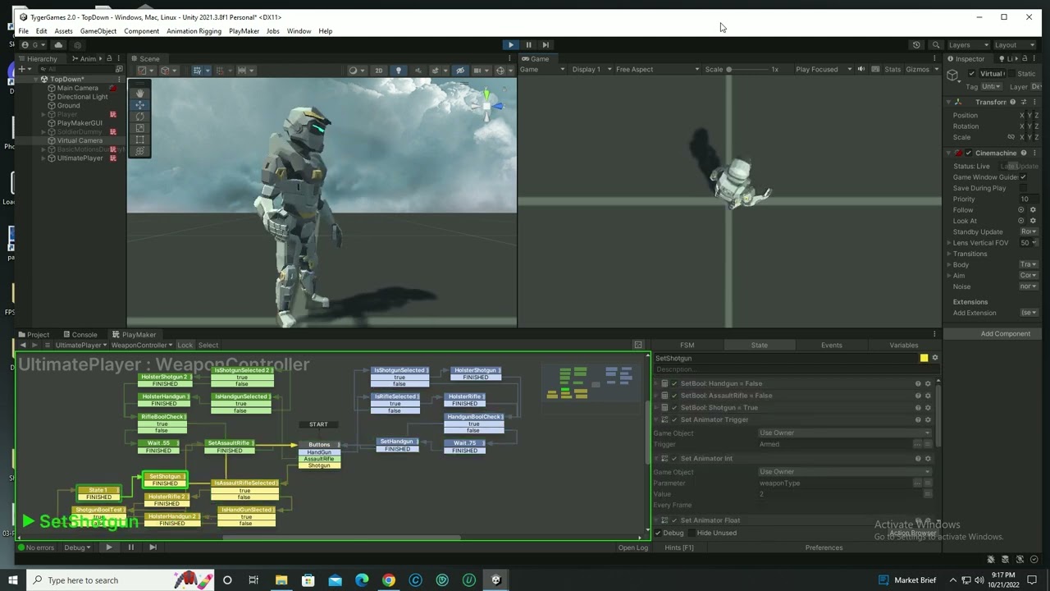Screen dimensions: 1050x591
Task: Click the Pause button in Unity toolbar
Action: [x=528, y=45]
